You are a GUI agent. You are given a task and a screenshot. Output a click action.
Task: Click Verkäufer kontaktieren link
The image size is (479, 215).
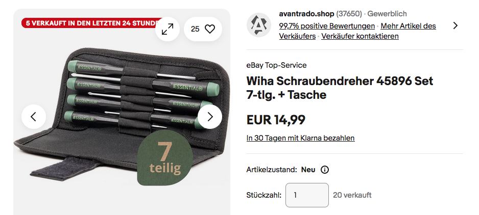coord(360,36)
